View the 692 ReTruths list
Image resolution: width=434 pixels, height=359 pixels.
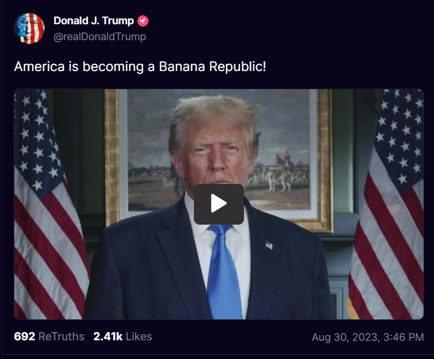(49, 336)
